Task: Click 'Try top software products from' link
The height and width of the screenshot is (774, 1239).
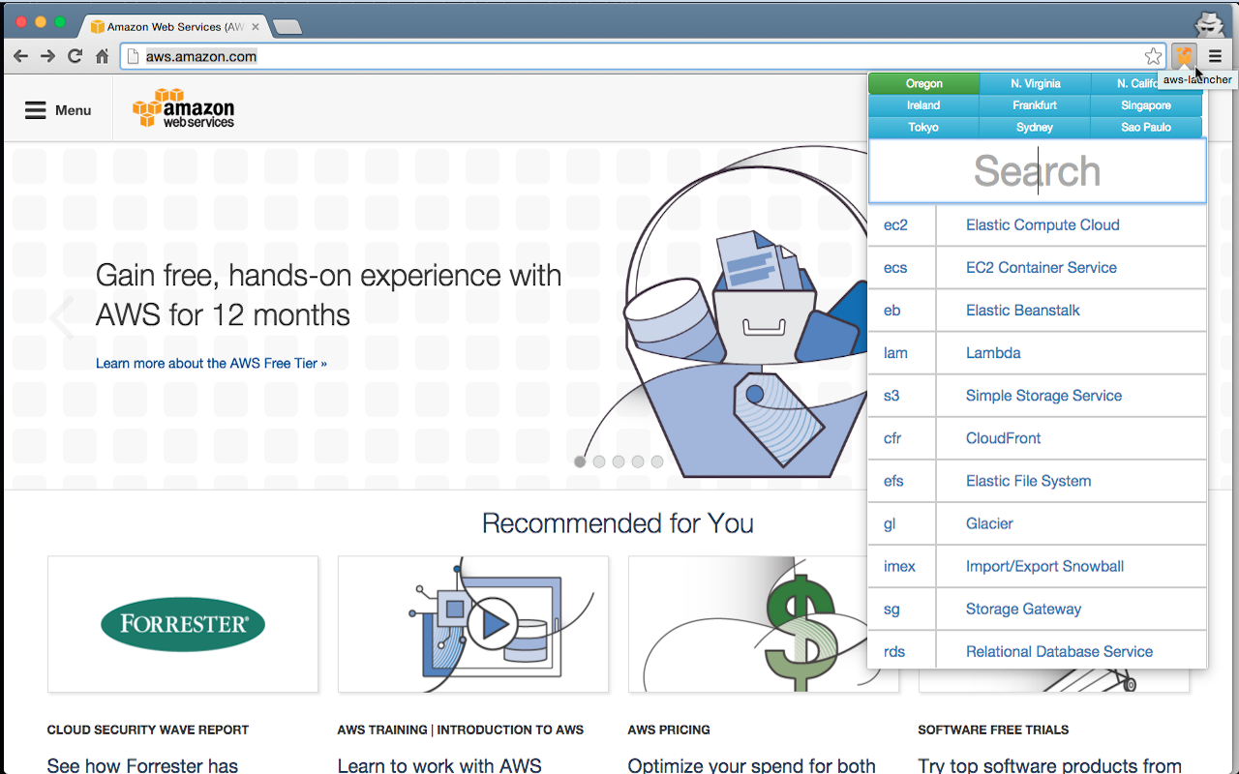Action: pyautogui.click(x=1050, y=765)
